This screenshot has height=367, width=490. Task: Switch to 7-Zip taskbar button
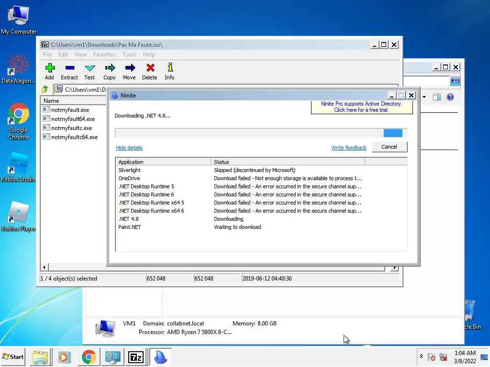136,357
